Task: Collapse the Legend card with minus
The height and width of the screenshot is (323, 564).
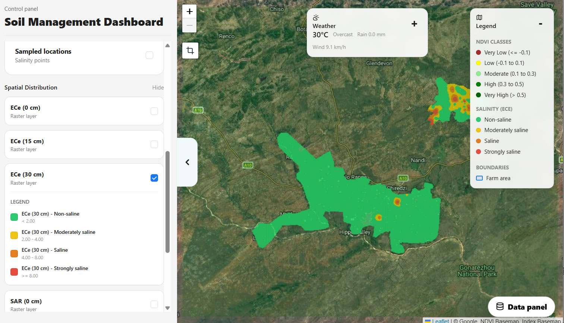Action: tap(541, 24)
